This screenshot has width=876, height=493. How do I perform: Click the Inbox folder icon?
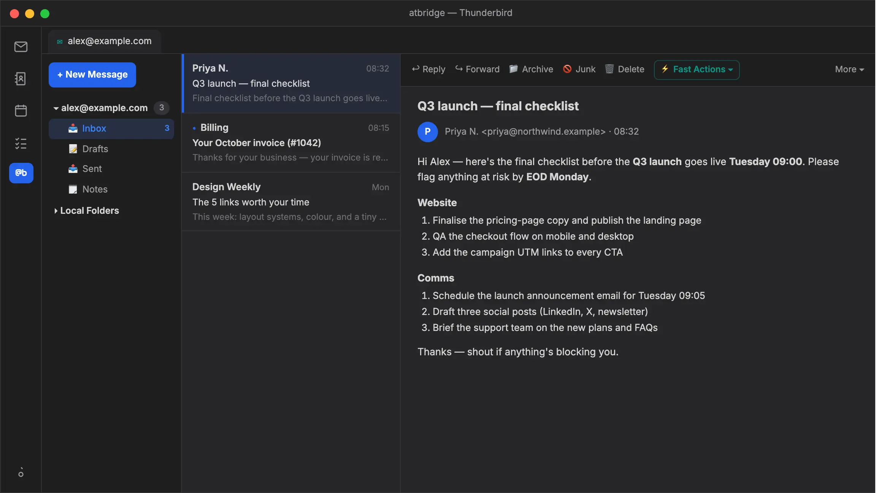click(x=73, y=129)
